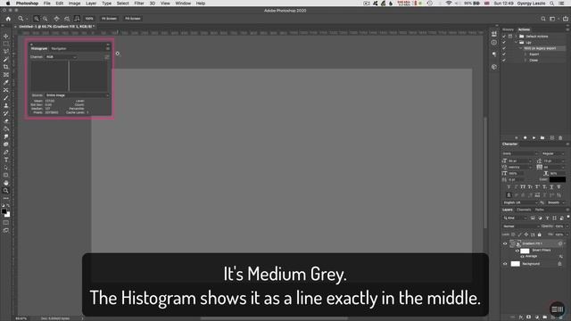Click the Fill Screen button
Image resolution: width=571 pixels, height=321 pixels.
(x=133, y=19)
